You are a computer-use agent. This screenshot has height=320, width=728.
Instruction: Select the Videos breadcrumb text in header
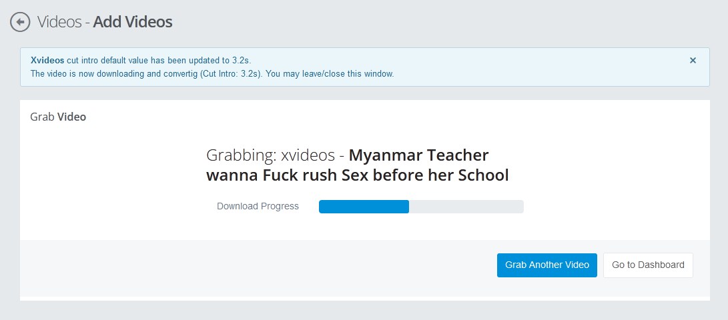click(59, 22)
